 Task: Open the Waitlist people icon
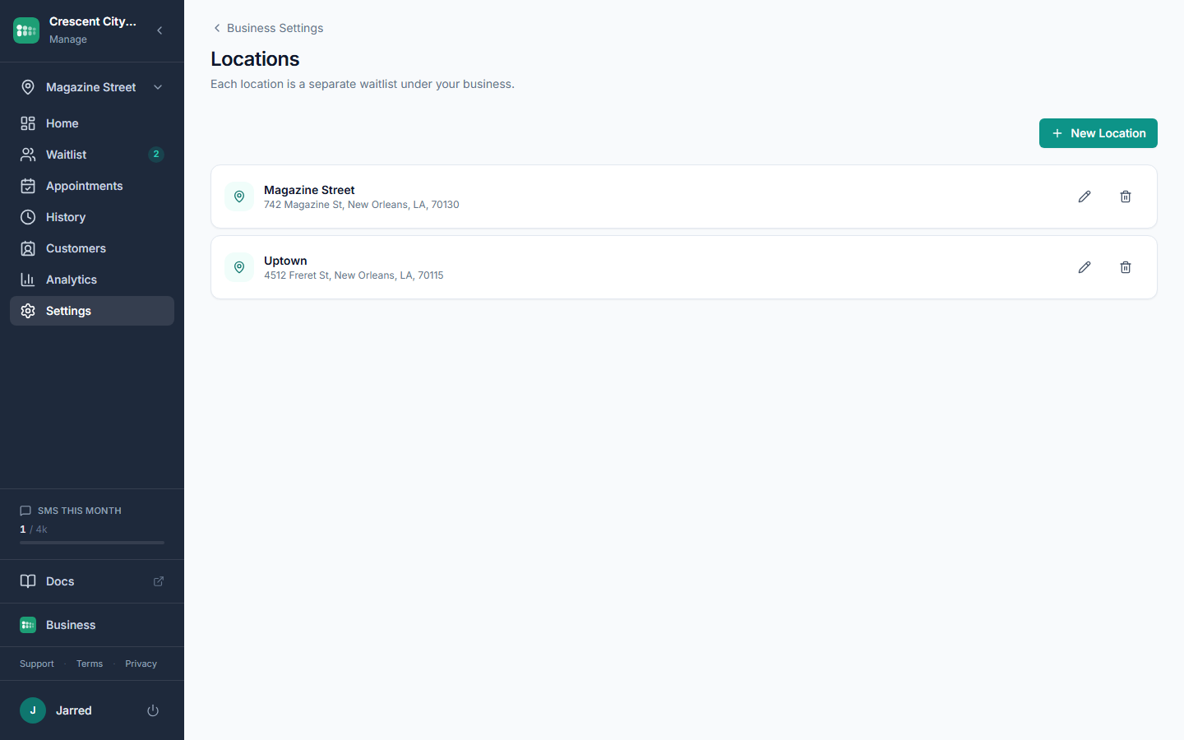[x=28, y=155]
